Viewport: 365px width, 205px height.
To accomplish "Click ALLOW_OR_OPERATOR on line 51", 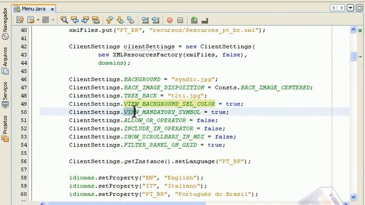I will pyautogui.click(x=155, y=120).
